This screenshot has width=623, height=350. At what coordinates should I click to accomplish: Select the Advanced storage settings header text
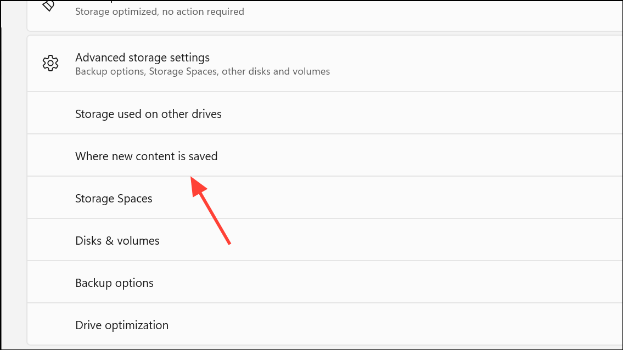pyautogui.click(x=142, y=57)
